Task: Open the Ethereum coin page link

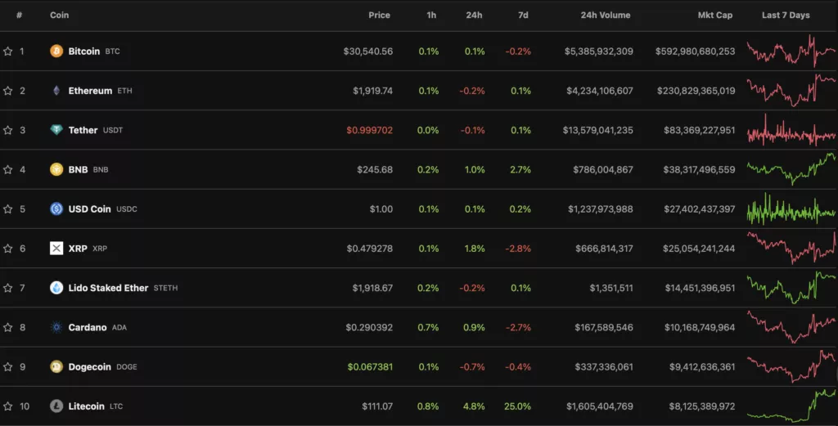Action: 90,91
